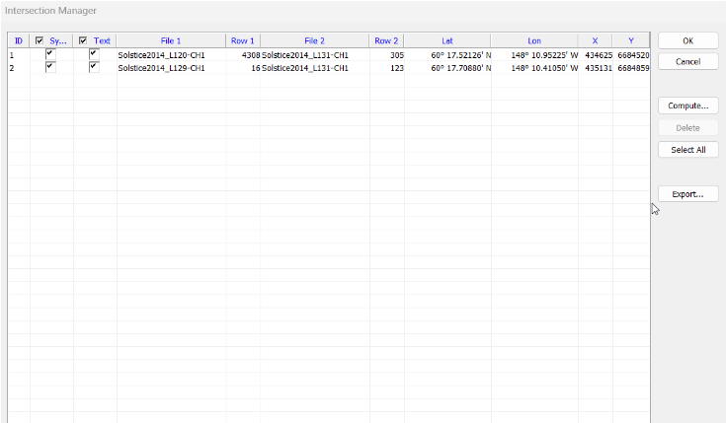This screenshot has height=423, width=726.
Task: Toggle the Sy... column header checkbox
Action: click(x=40, y=40)
